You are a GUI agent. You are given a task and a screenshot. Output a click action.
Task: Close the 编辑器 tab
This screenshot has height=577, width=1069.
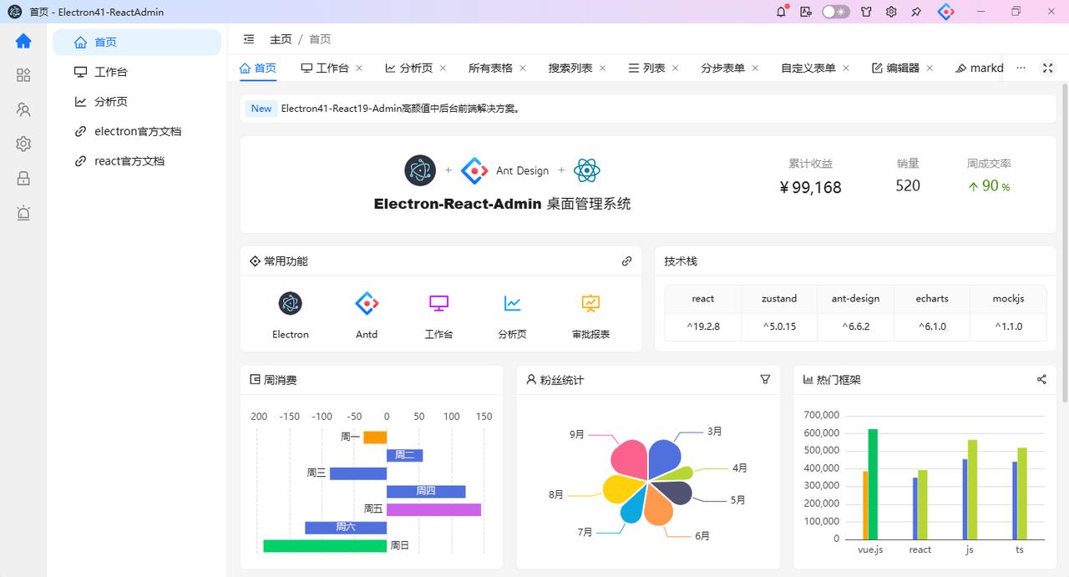click(x=930, y=68)
